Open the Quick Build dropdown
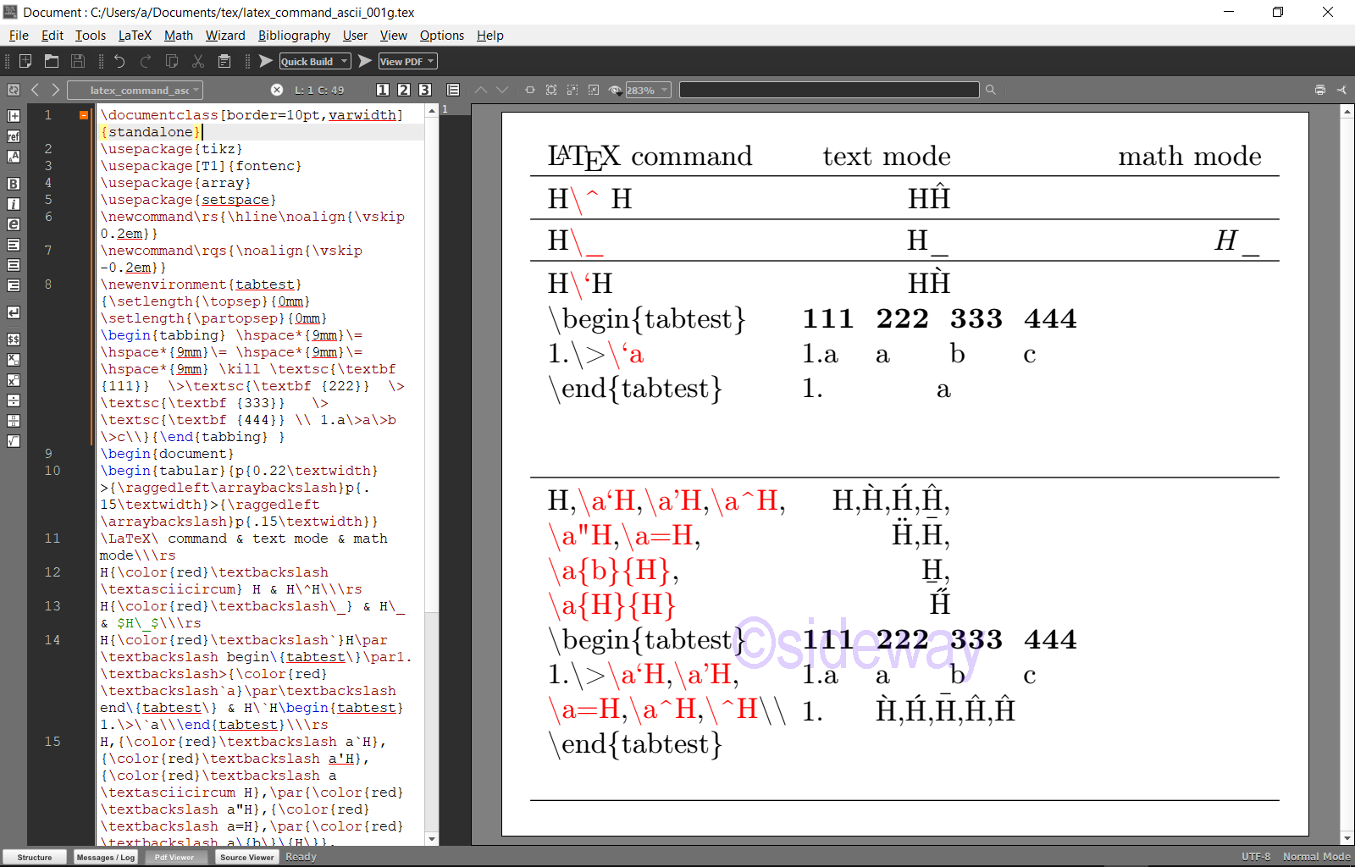 pyautogui.click(x=344, y=61)
